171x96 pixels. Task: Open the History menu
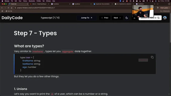click(25, 1)
